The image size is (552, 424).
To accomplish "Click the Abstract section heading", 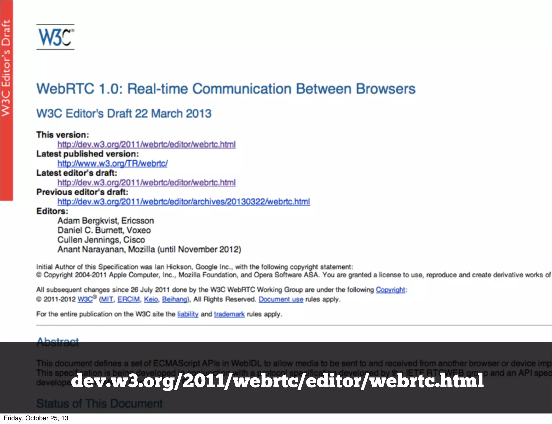I will pyautogui.click(x=57, y=342).
